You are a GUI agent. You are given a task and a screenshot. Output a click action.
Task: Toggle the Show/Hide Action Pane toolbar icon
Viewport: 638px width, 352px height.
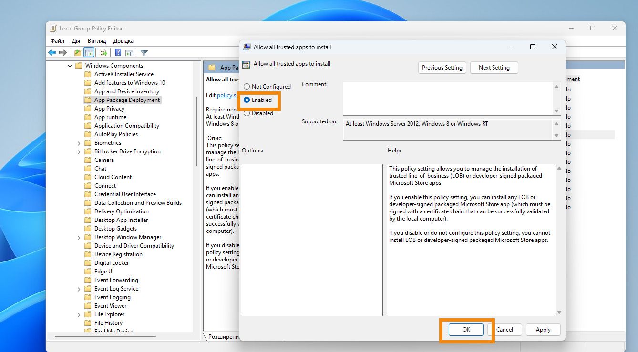click(129, 53)
